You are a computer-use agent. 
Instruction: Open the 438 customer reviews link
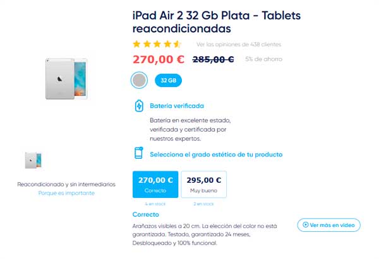[x=239, y=44]
